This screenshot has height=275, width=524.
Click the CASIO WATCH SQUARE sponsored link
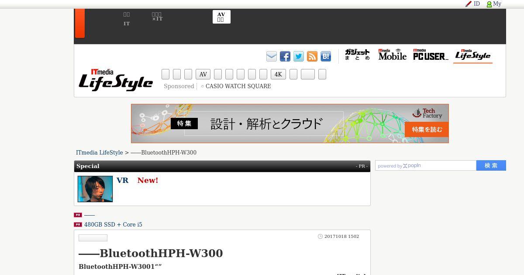238,86
